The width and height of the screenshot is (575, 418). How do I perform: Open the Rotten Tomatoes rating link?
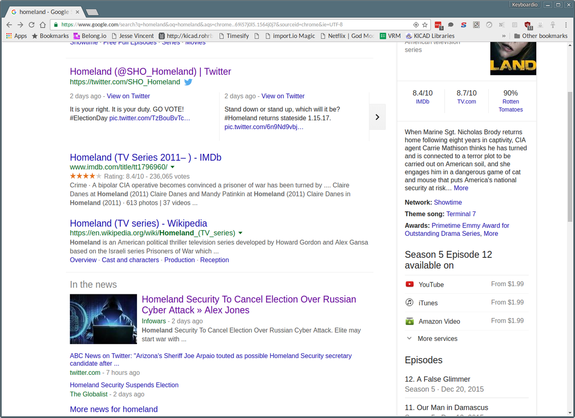tap(511, 105)
